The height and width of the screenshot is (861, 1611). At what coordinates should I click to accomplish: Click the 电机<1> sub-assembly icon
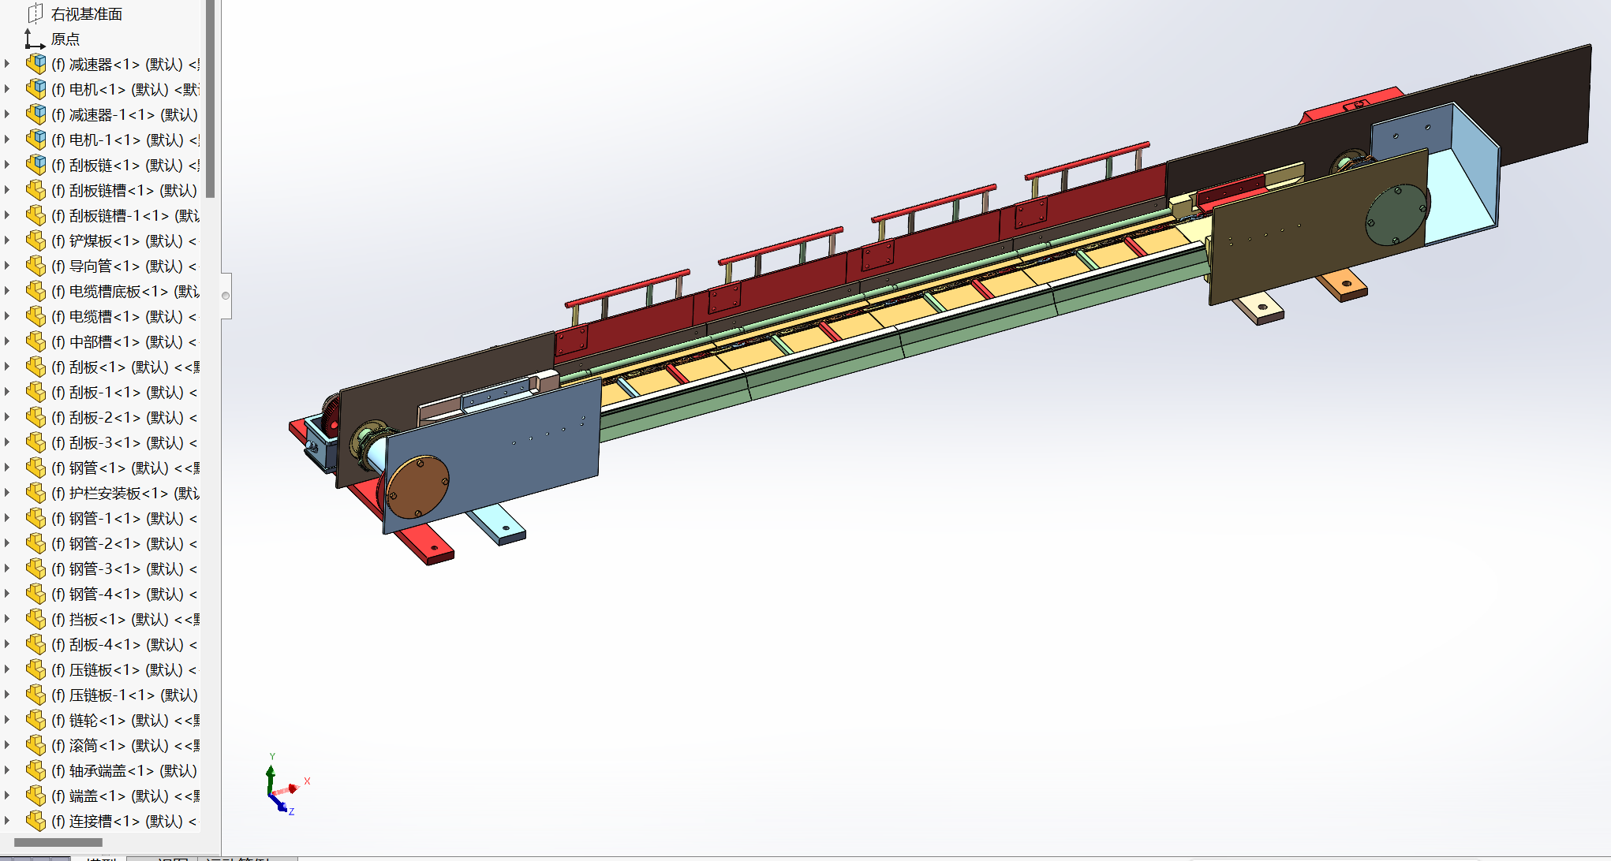tap(36, 89)
